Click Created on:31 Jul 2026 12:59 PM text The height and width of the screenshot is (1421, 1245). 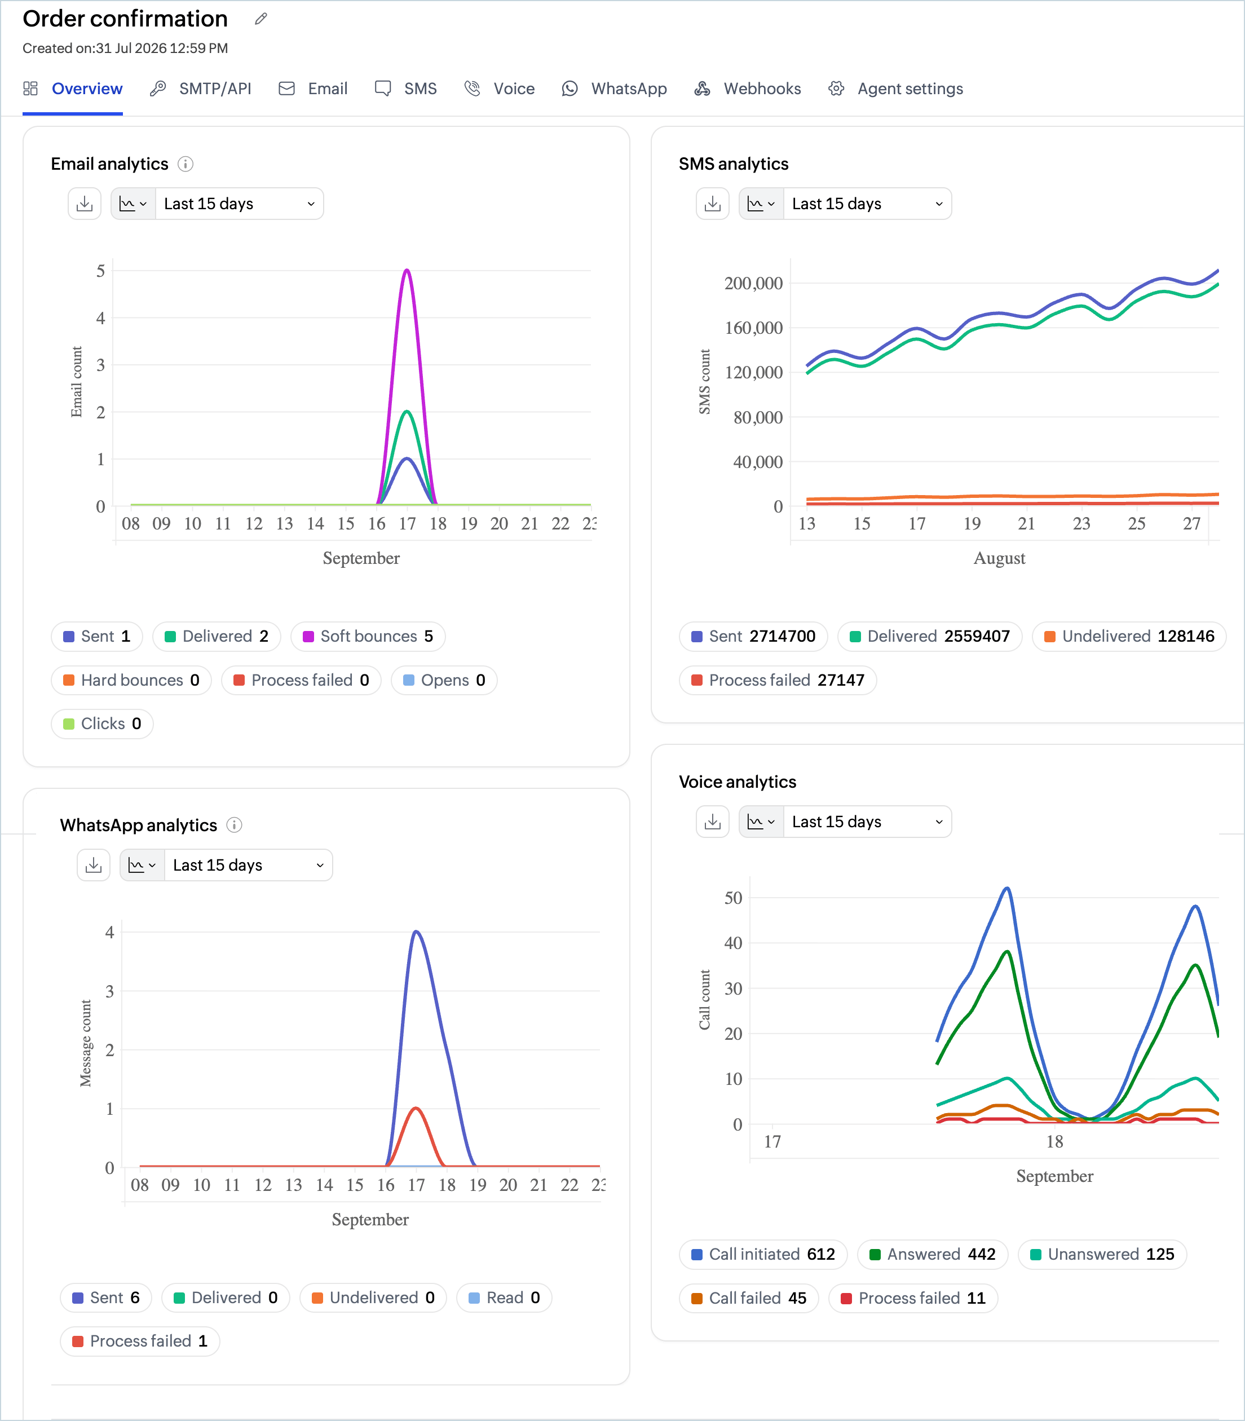[x=125, y=48]
